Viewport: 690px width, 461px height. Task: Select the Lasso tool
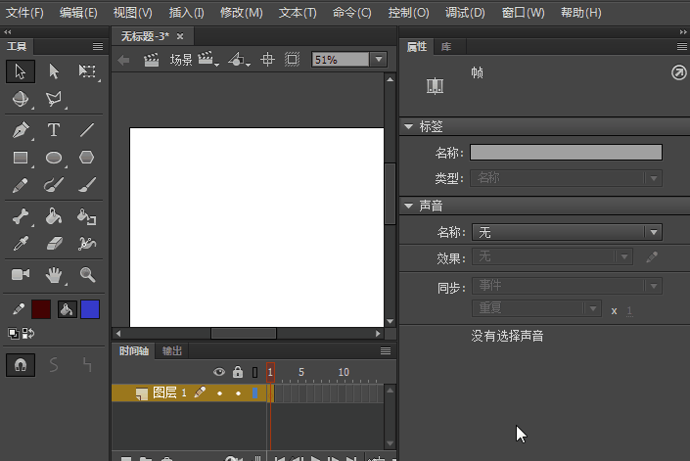54,99
